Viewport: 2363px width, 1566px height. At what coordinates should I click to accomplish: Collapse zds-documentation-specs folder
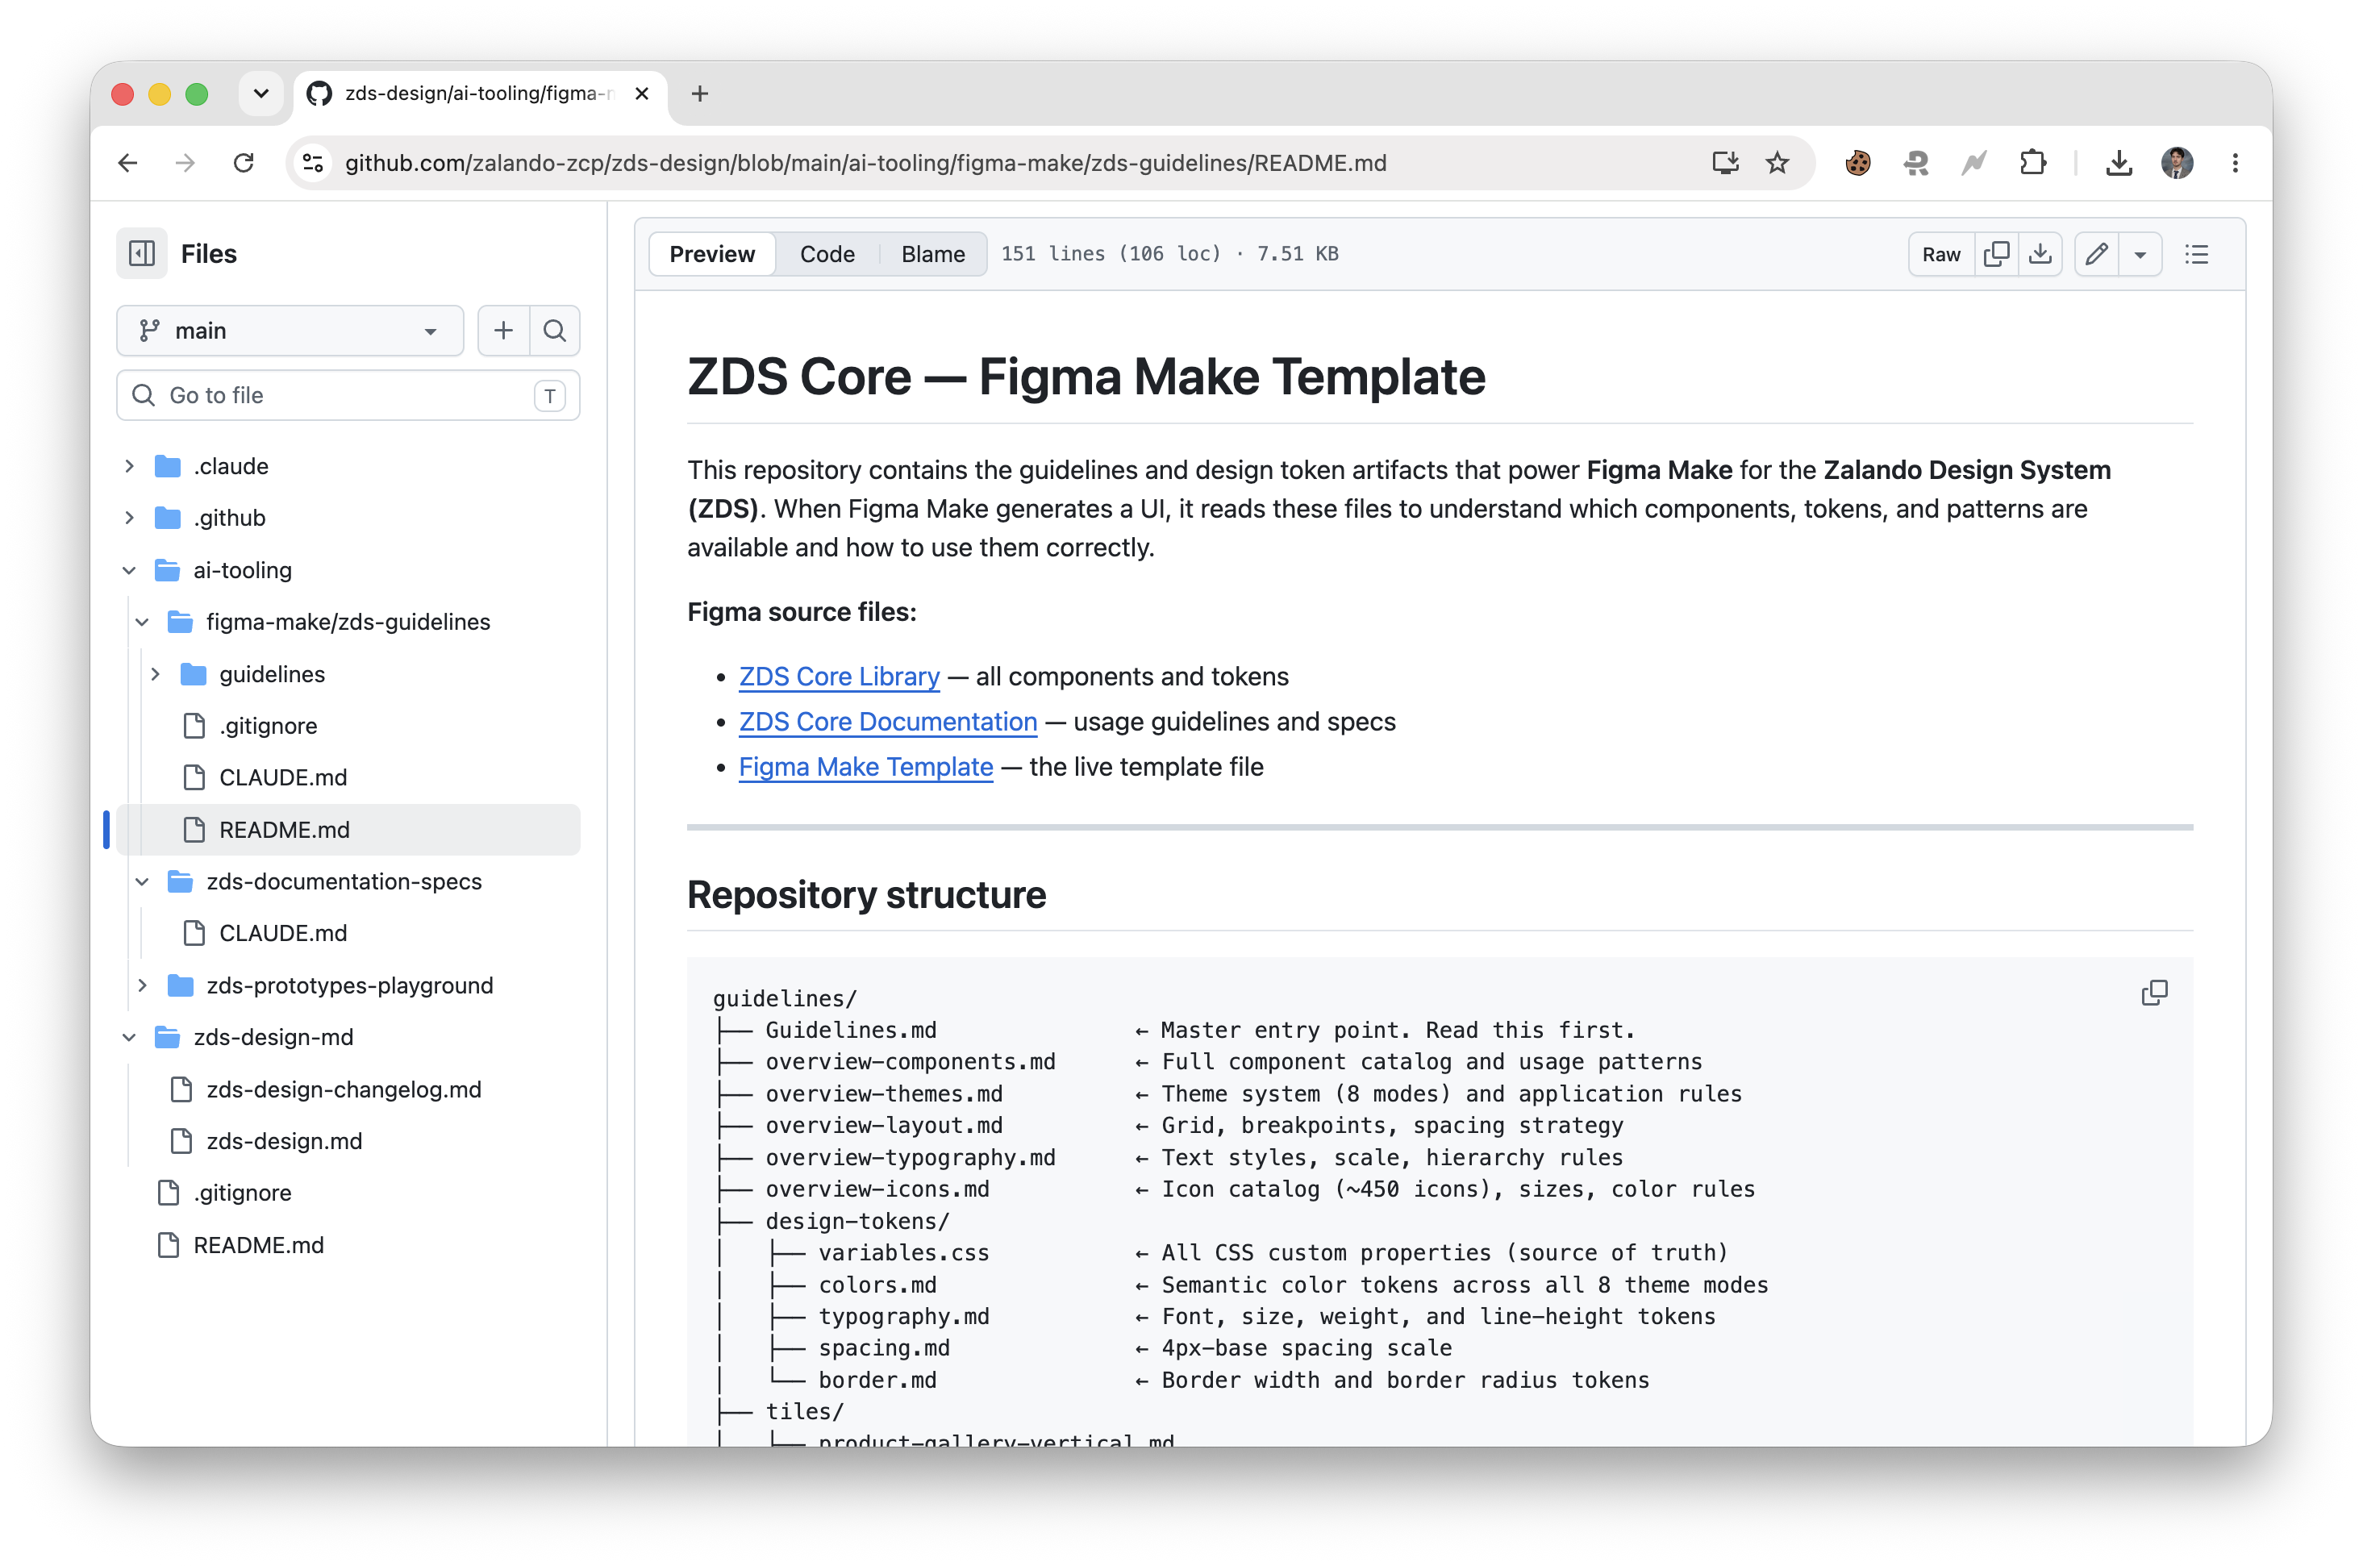point(143,882)
